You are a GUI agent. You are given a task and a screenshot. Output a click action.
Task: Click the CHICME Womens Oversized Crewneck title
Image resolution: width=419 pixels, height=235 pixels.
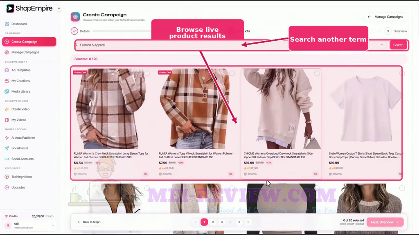pyautogui.click(x=278, y=155)
